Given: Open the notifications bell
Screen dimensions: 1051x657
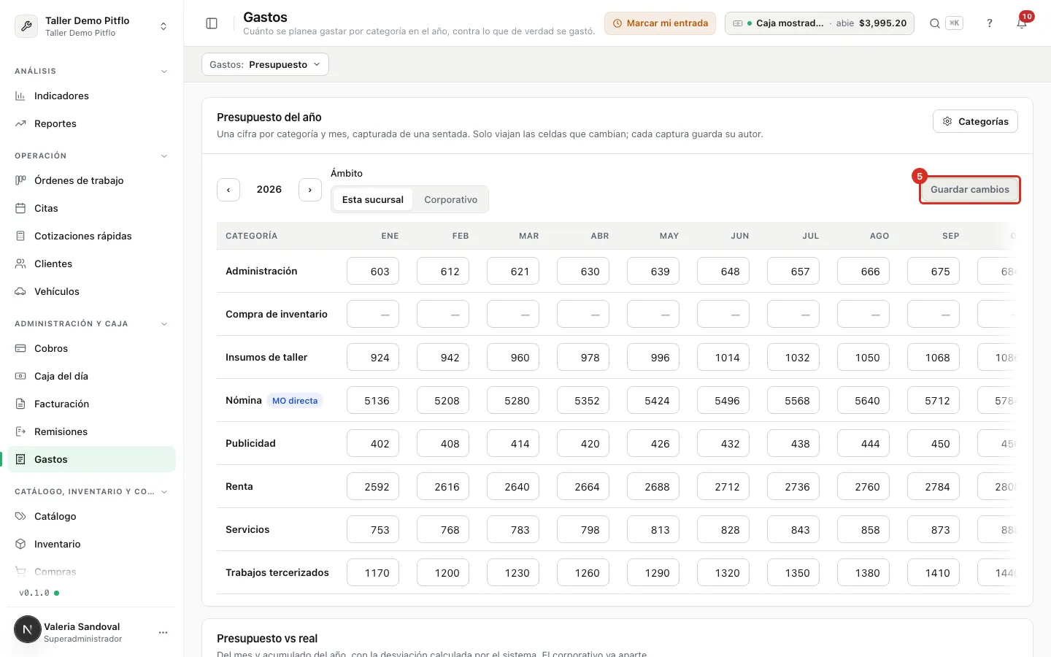Looking at the screenshot, I should (x=1022, y=23).
